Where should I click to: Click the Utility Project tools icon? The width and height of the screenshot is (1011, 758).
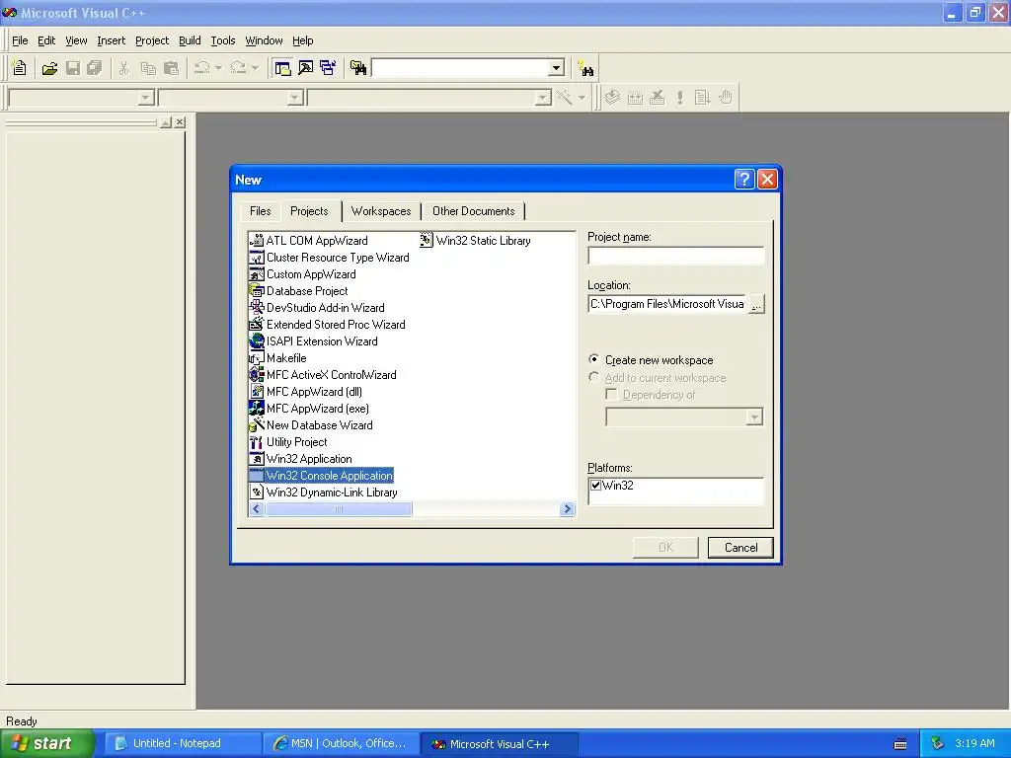257,441
